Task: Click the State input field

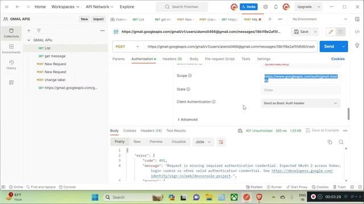Action: [x=301, y=90]
